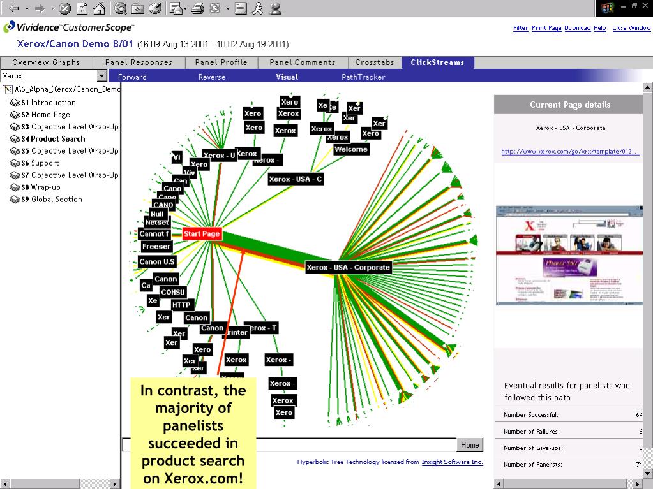Click the Filter link
The height and width of the screenshot is (489, 653).
[521, 28]
